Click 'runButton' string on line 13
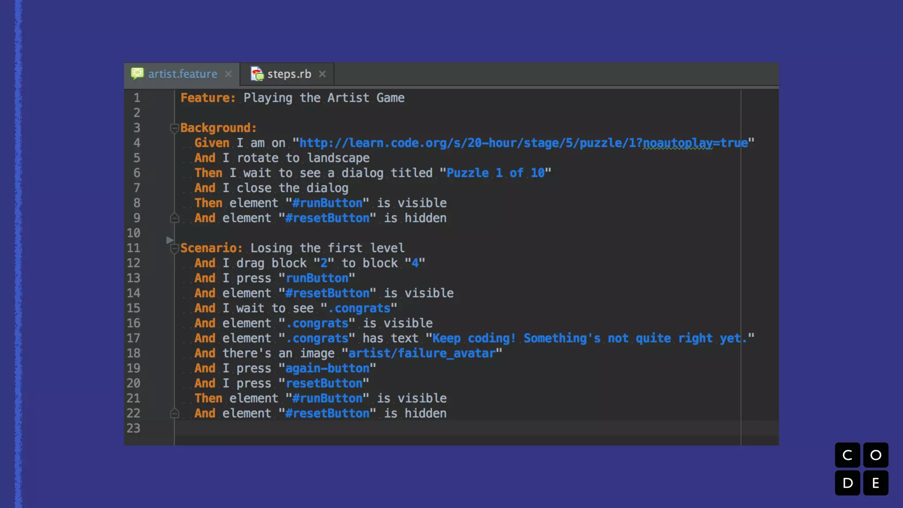This screenshot has height=508, width=903. pos(317,278)
